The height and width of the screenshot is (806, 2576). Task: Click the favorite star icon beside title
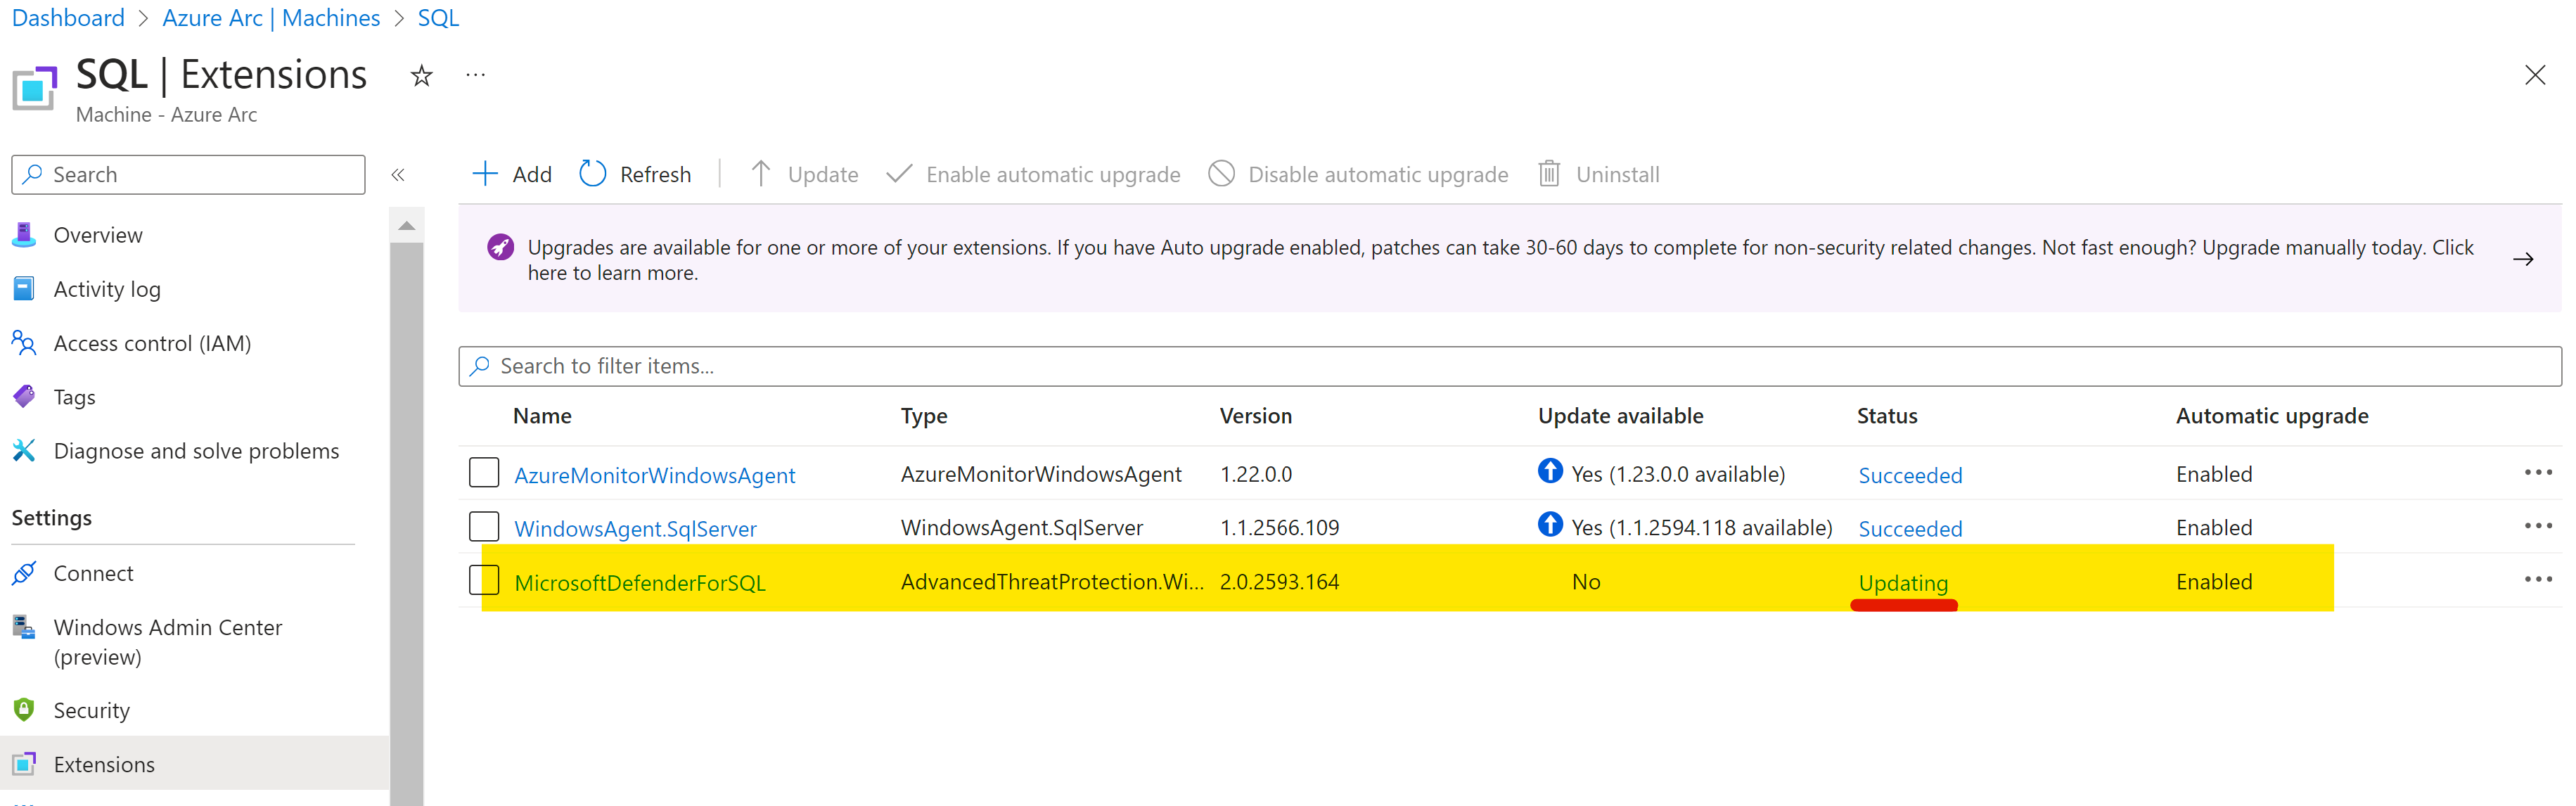click(421, 75)
